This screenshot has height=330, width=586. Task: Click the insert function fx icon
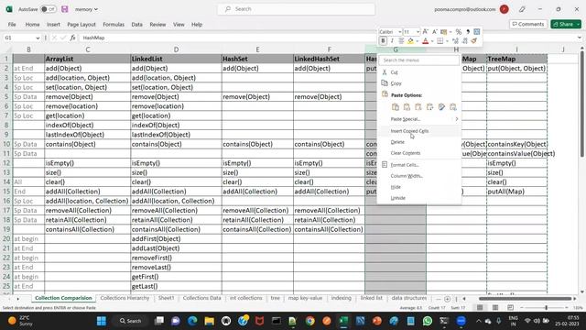(x=72, y=38)
